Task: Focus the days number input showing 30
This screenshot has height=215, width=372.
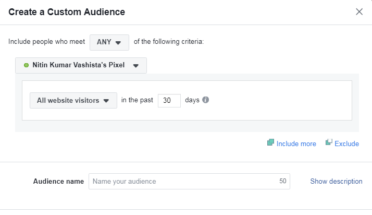Action: click(x=169, y=101)
